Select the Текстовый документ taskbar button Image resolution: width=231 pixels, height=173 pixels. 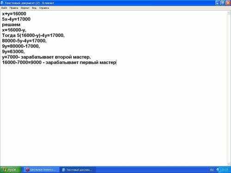tap(78, 170)
